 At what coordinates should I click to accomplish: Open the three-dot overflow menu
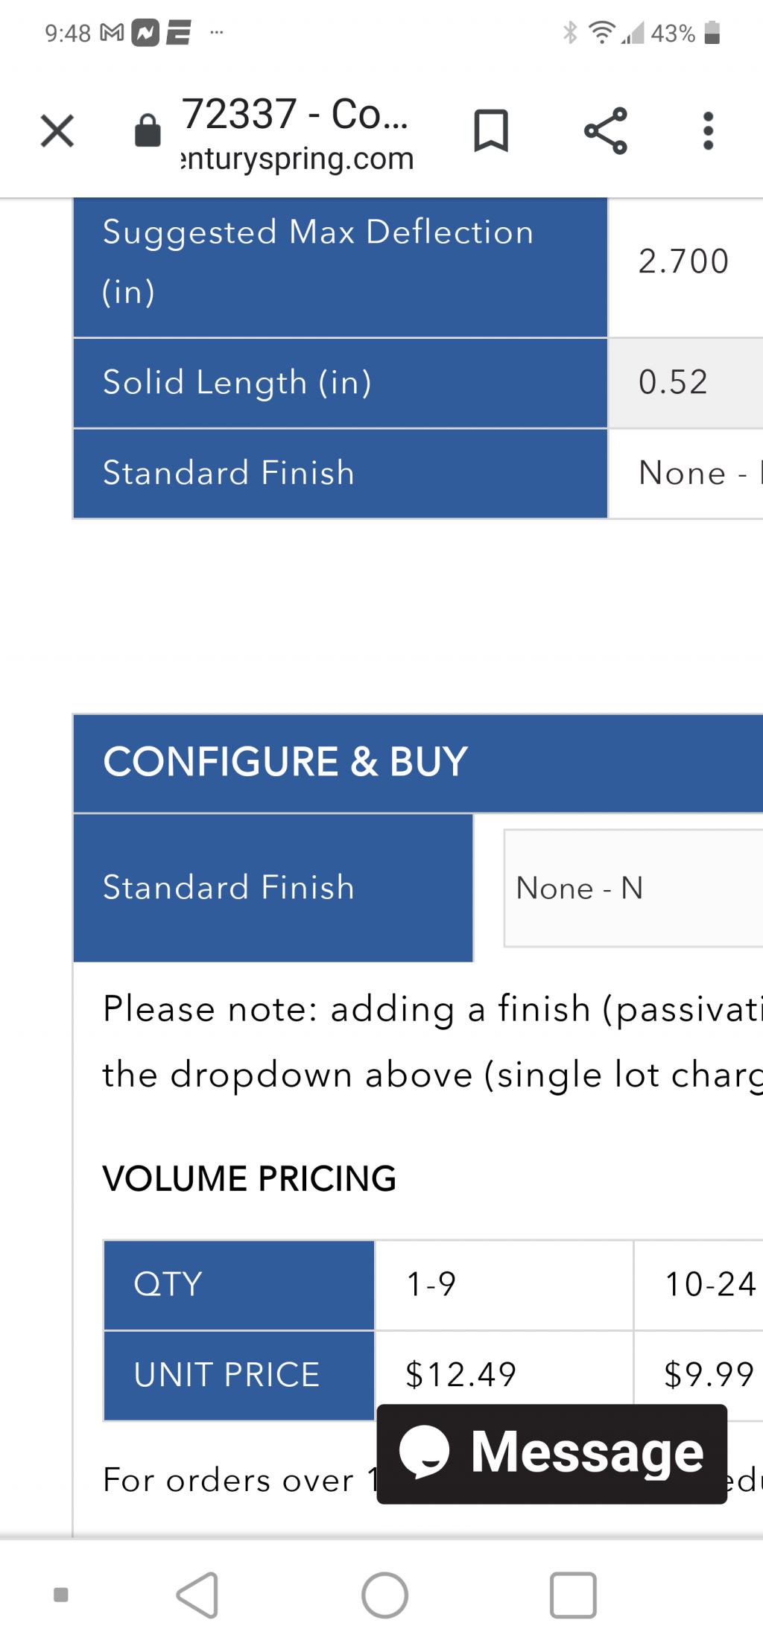pyautogui.click(x=708, y=131)
